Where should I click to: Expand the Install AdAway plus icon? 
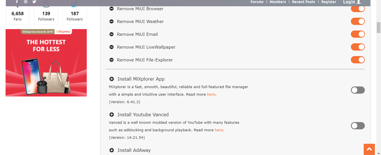tap(112, 150)
